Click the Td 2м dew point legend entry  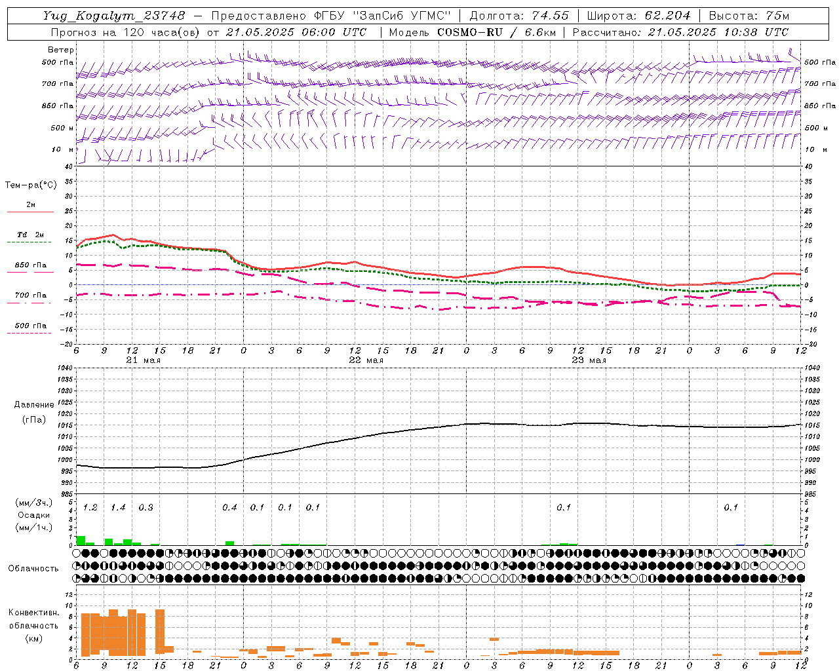click(31, 235)
